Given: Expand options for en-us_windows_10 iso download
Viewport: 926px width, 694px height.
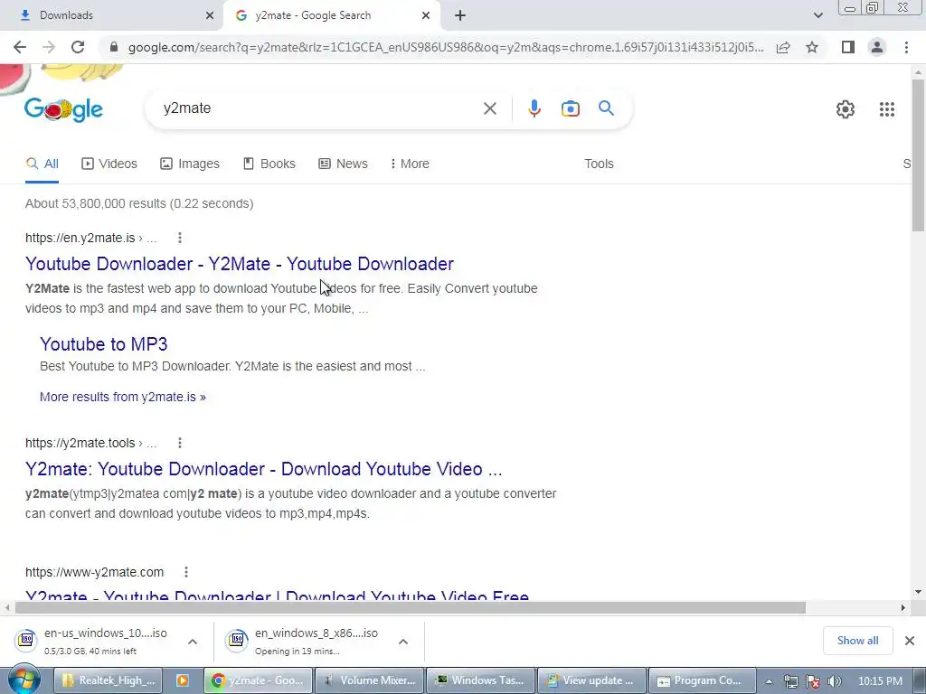Looking at the screenshot, I should (x=193, y=642).
